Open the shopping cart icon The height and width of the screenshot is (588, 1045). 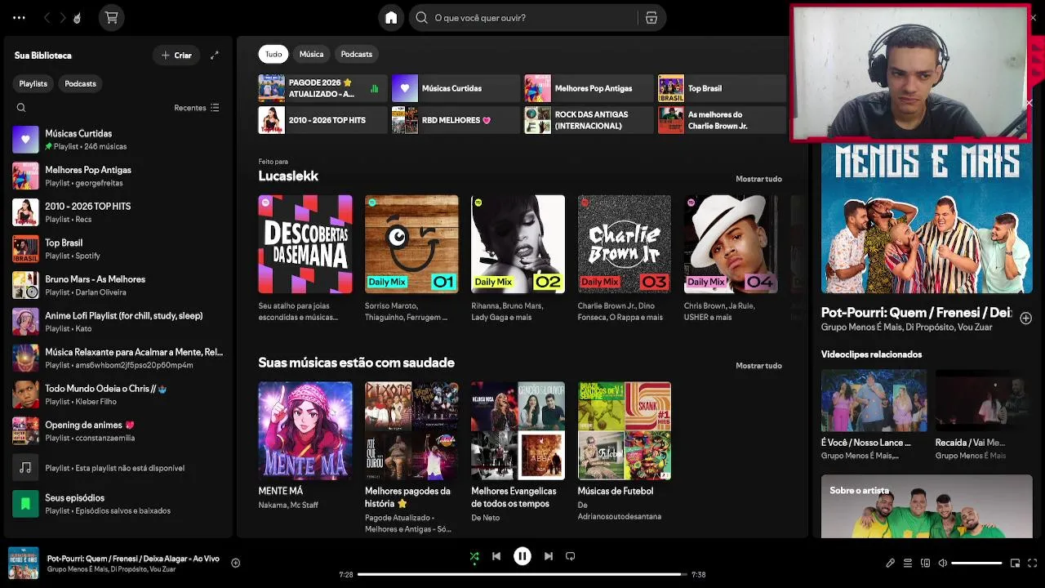coord(112,17)
